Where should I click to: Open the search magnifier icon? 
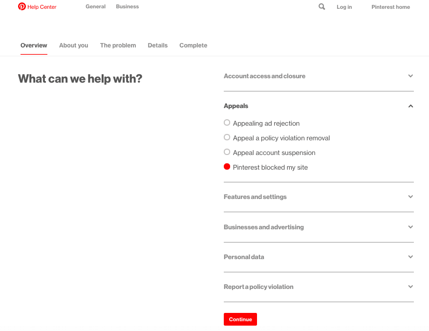[x=322, y=6]
